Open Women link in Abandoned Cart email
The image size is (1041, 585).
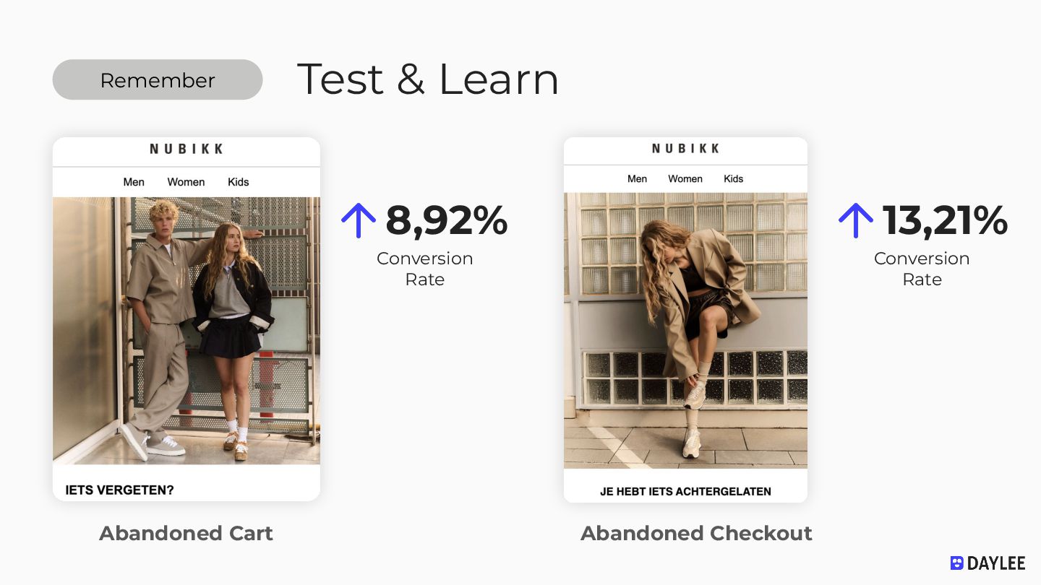[x=186, y=182]
